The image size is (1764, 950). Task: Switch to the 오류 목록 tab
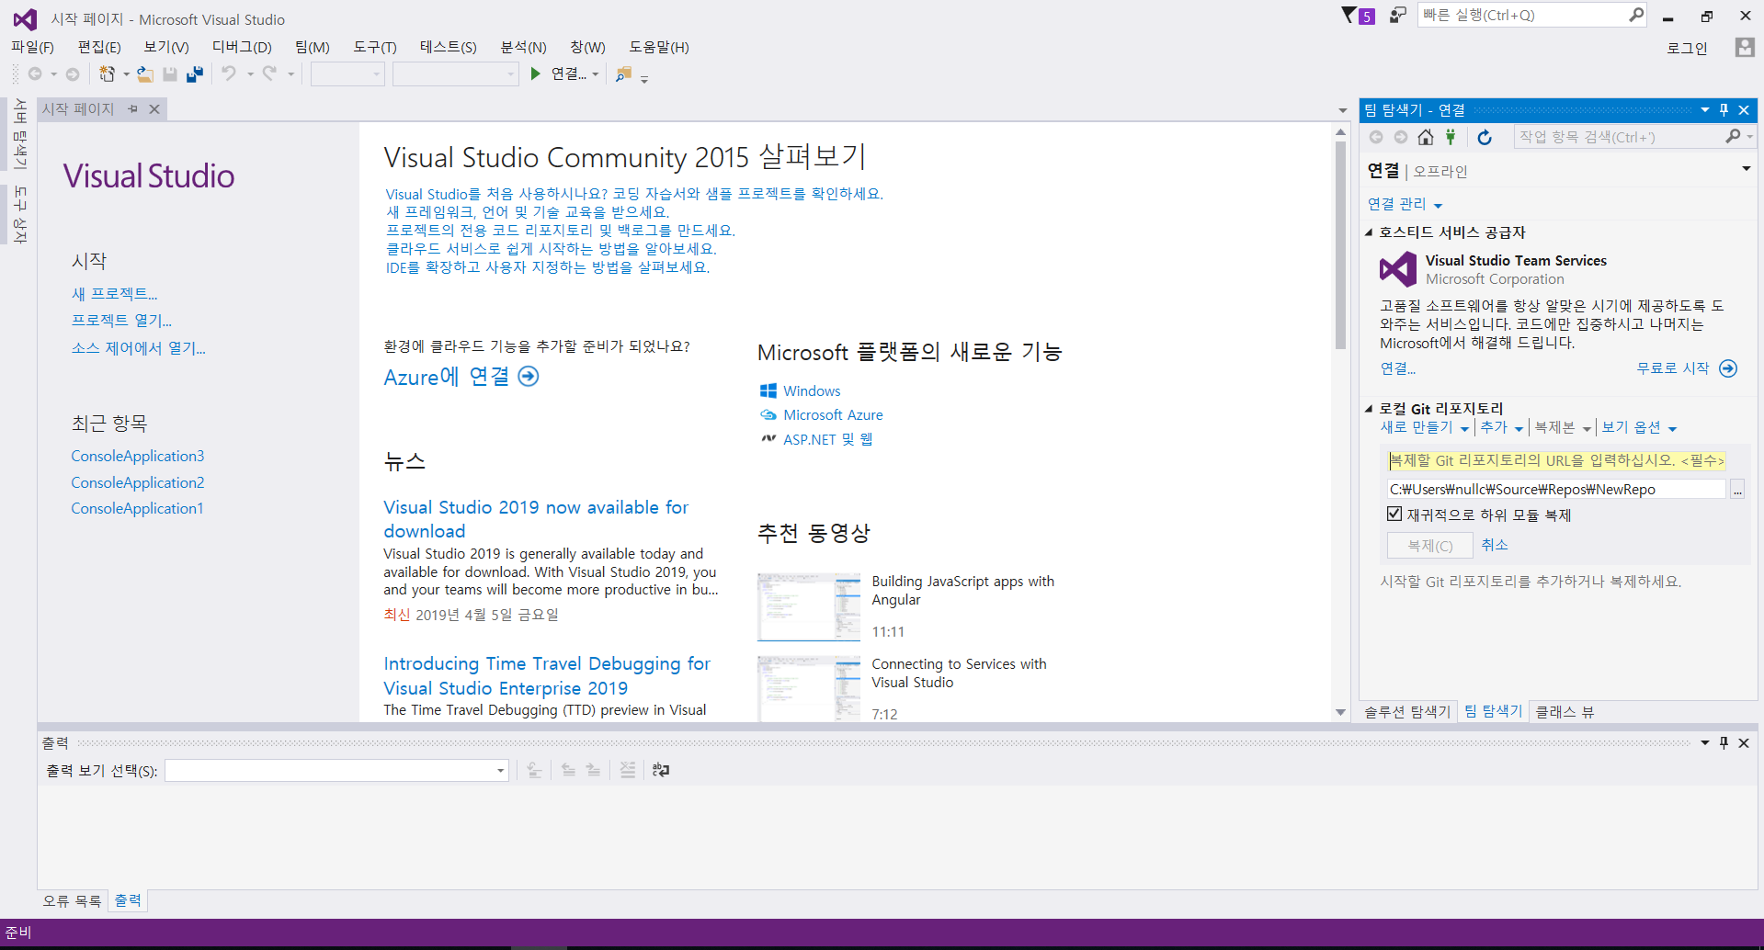coord(72,901)
